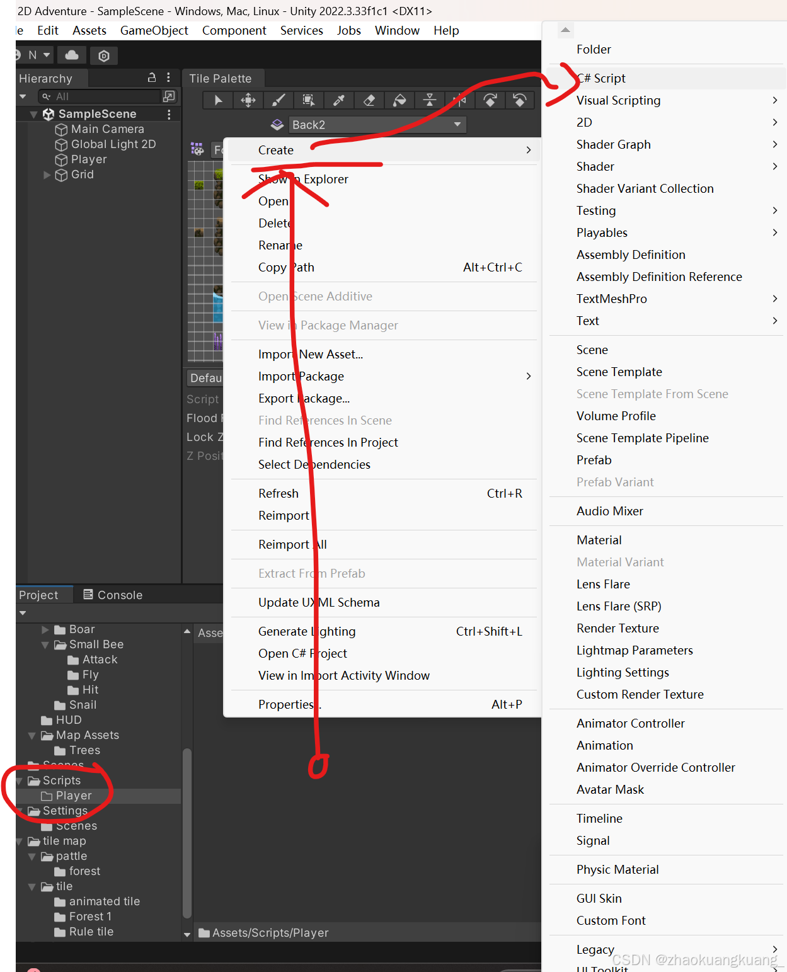Select Animator Controller from Create submenu
Image resolution: width=787 pixels, height=972 pixels.
coord(664,723)
